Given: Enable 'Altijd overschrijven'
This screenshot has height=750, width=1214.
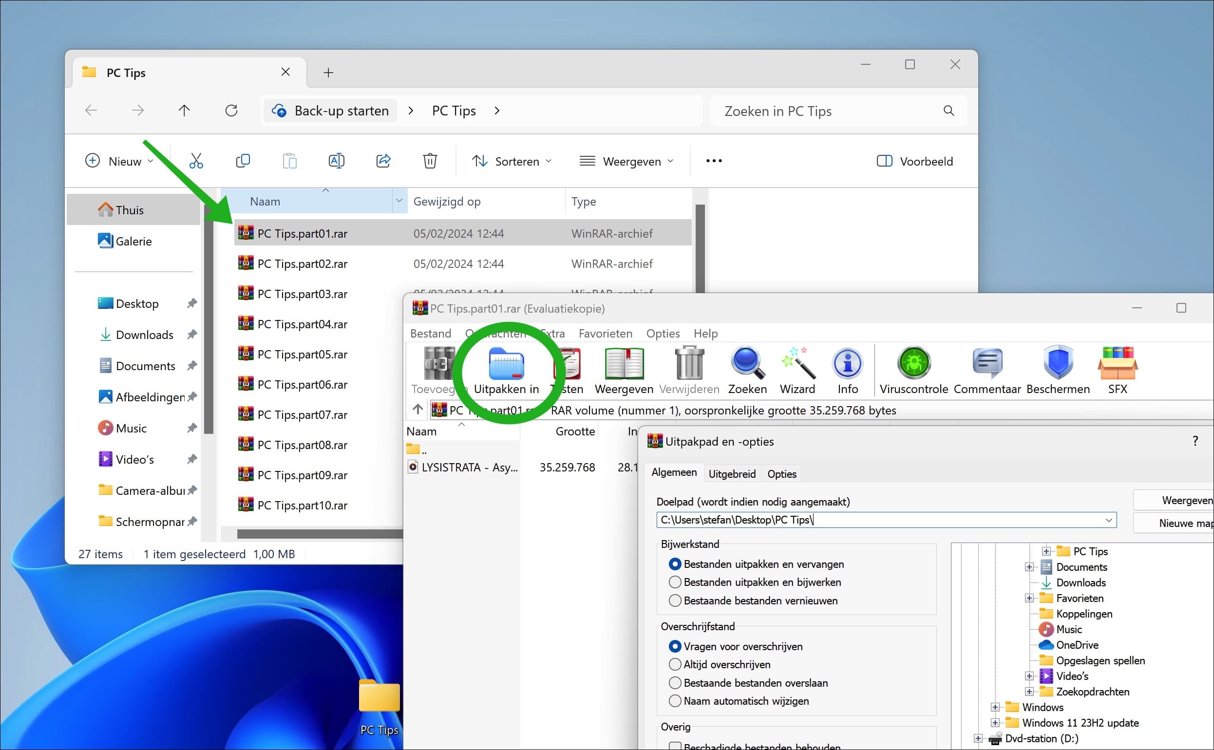Looking at the screenshot, I should 675,664.
